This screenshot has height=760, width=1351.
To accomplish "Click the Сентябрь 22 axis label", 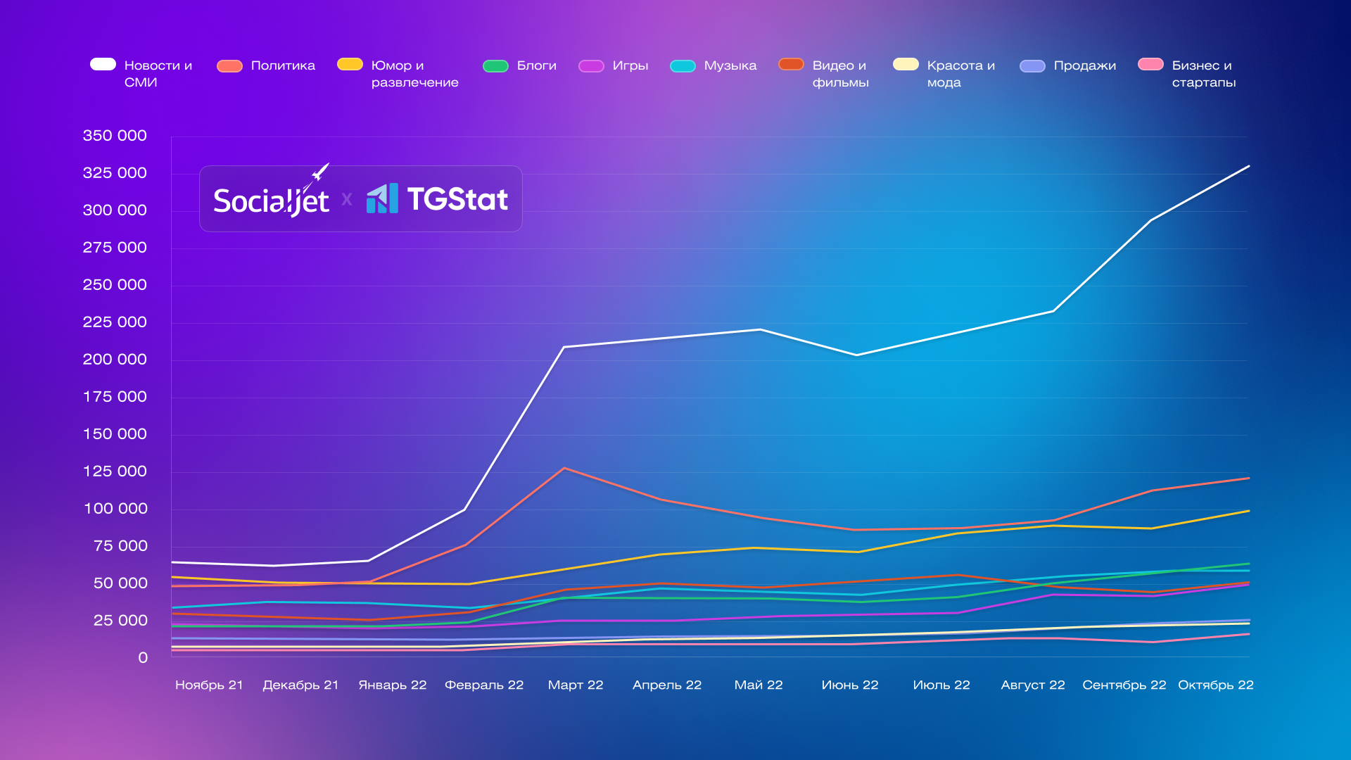I will pos(1124,685).
